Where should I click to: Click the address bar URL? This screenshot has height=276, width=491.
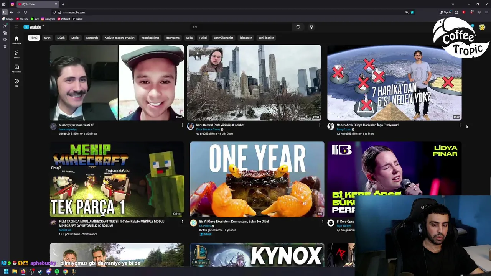pyautogui.click(x=74, y=12)
